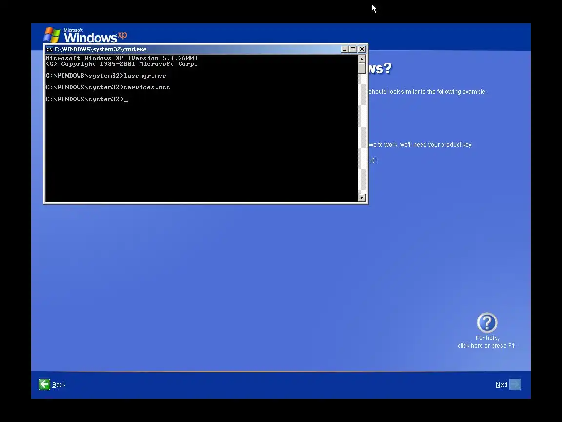The height and width of the screenshot is (422, 562).
Task: Minimize the cmd.exe window
Action: [x=345, y=49]
